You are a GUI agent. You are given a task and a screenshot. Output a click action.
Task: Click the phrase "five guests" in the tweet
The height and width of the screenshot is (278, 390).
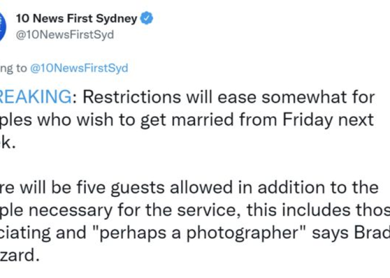pos(121,188)
